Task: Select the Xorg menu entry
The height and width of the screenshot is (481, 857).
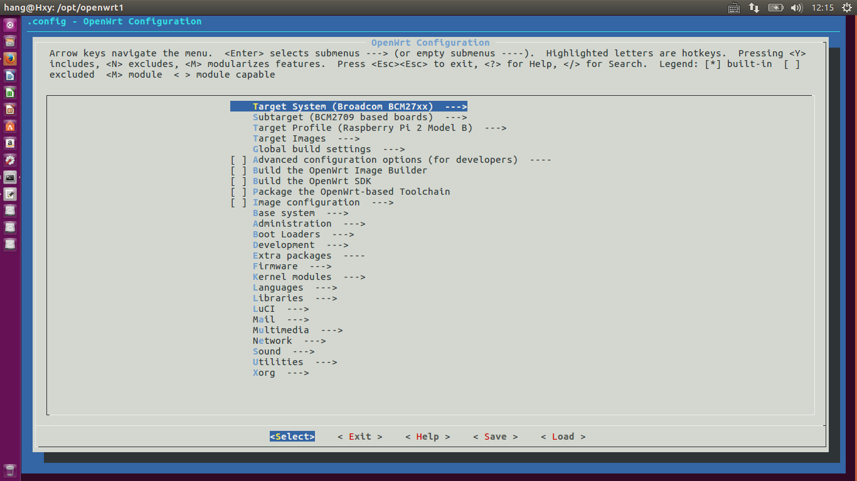Action: click(281, 373)
